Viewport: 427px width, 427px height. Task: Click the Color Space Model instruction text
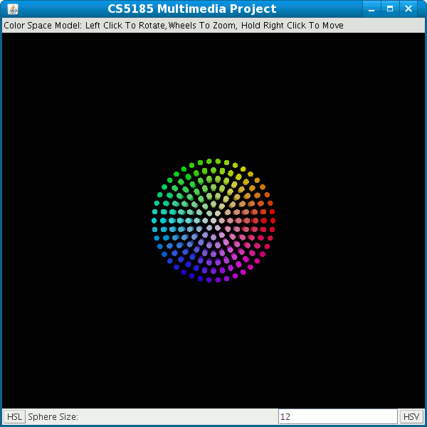tap(174, 26)
